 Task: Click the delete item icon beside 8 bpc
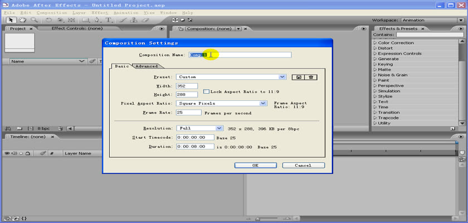(61, 128)
